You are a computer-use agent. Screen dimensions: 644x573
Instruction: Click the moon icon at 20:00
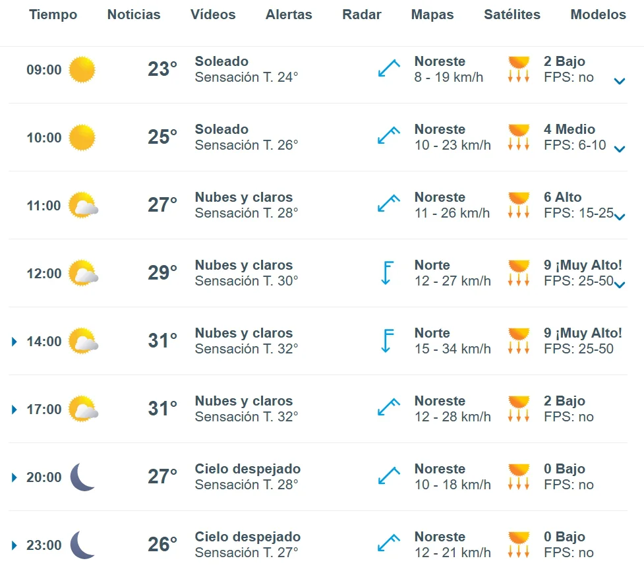tap(82, 477)
